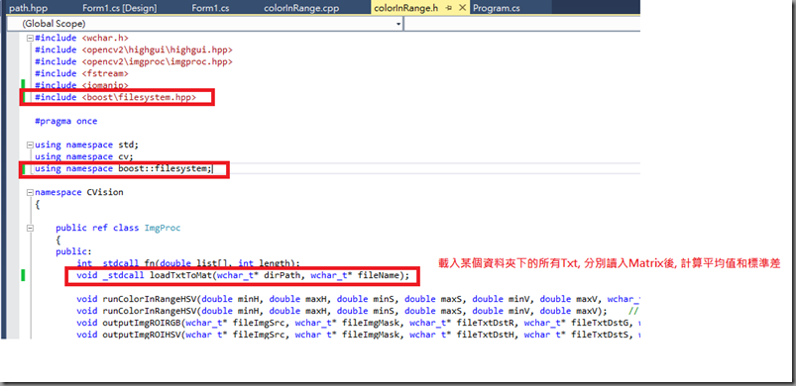Click the fn(double list[], int length) declaration
Viewport: 796px width, 386px height.
pos(188,263)
